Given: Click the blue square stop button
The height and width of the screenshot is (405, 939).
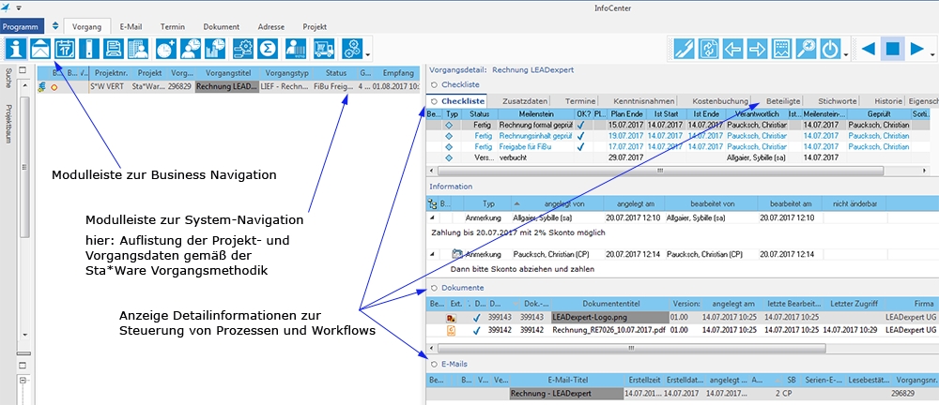Looking at the screenshot, I should (892, 49).
